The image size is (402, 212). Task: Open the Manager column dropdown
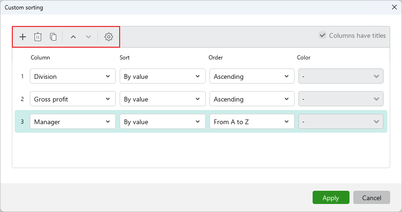pos(73,121)
